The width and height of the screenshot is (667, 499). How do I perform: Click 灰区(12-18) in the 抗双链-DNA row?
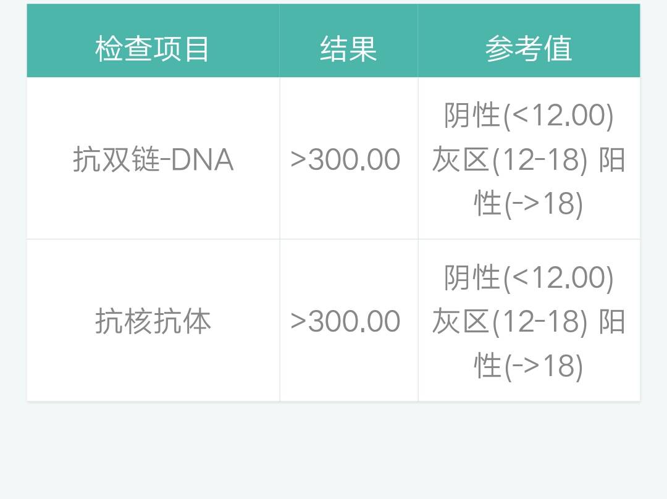click(509, 160)
